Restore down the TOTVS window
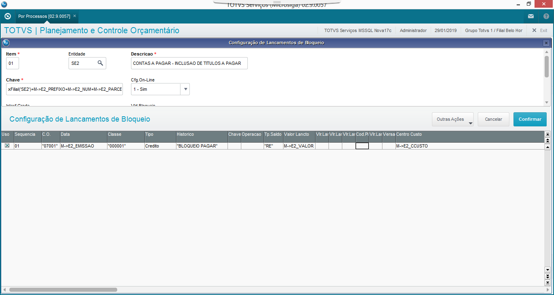 (529, 4)
